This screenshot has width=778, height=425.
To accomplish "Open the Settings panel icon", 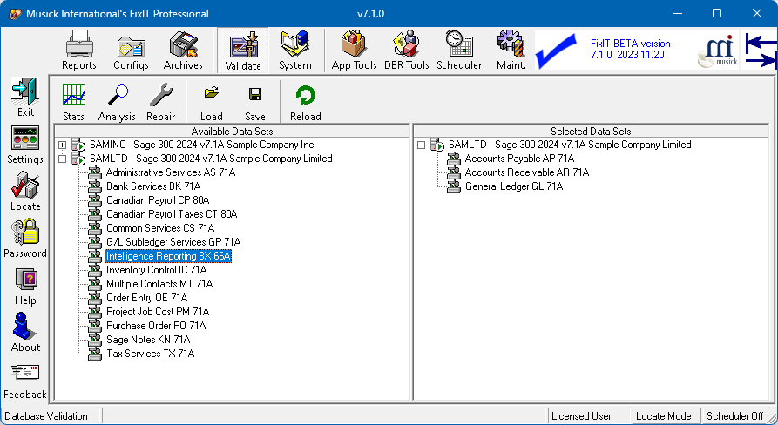I will click(25, 145).
